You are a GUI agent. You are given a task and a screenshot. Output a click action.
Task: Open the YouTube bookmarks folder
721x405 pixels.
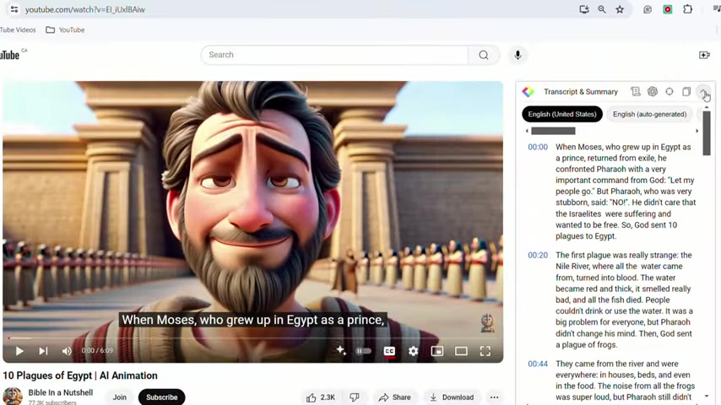[65, 30]
